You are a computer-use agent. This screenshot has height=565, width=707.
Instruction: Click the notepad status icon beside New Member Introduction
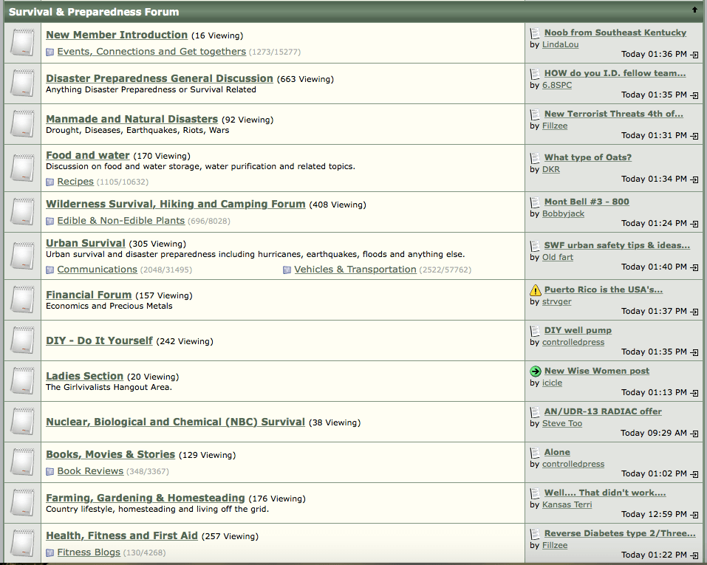pyautogui.click(x=23, y=43)
